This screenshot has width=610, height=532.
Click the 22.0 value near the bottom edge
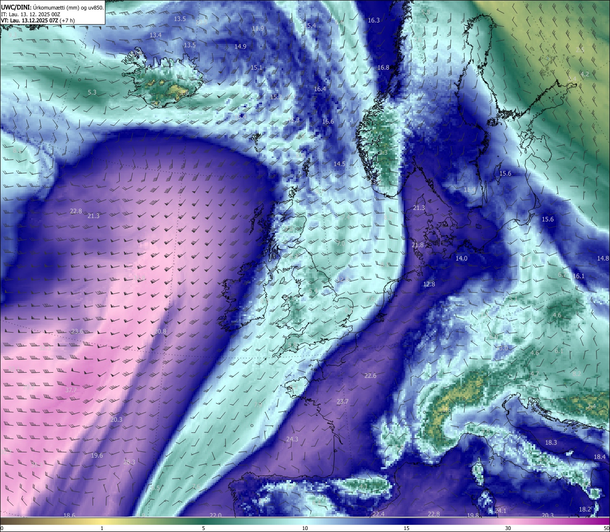click(x=215, y=515)
